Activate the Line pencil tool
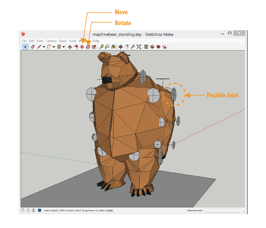 [39, 47]
